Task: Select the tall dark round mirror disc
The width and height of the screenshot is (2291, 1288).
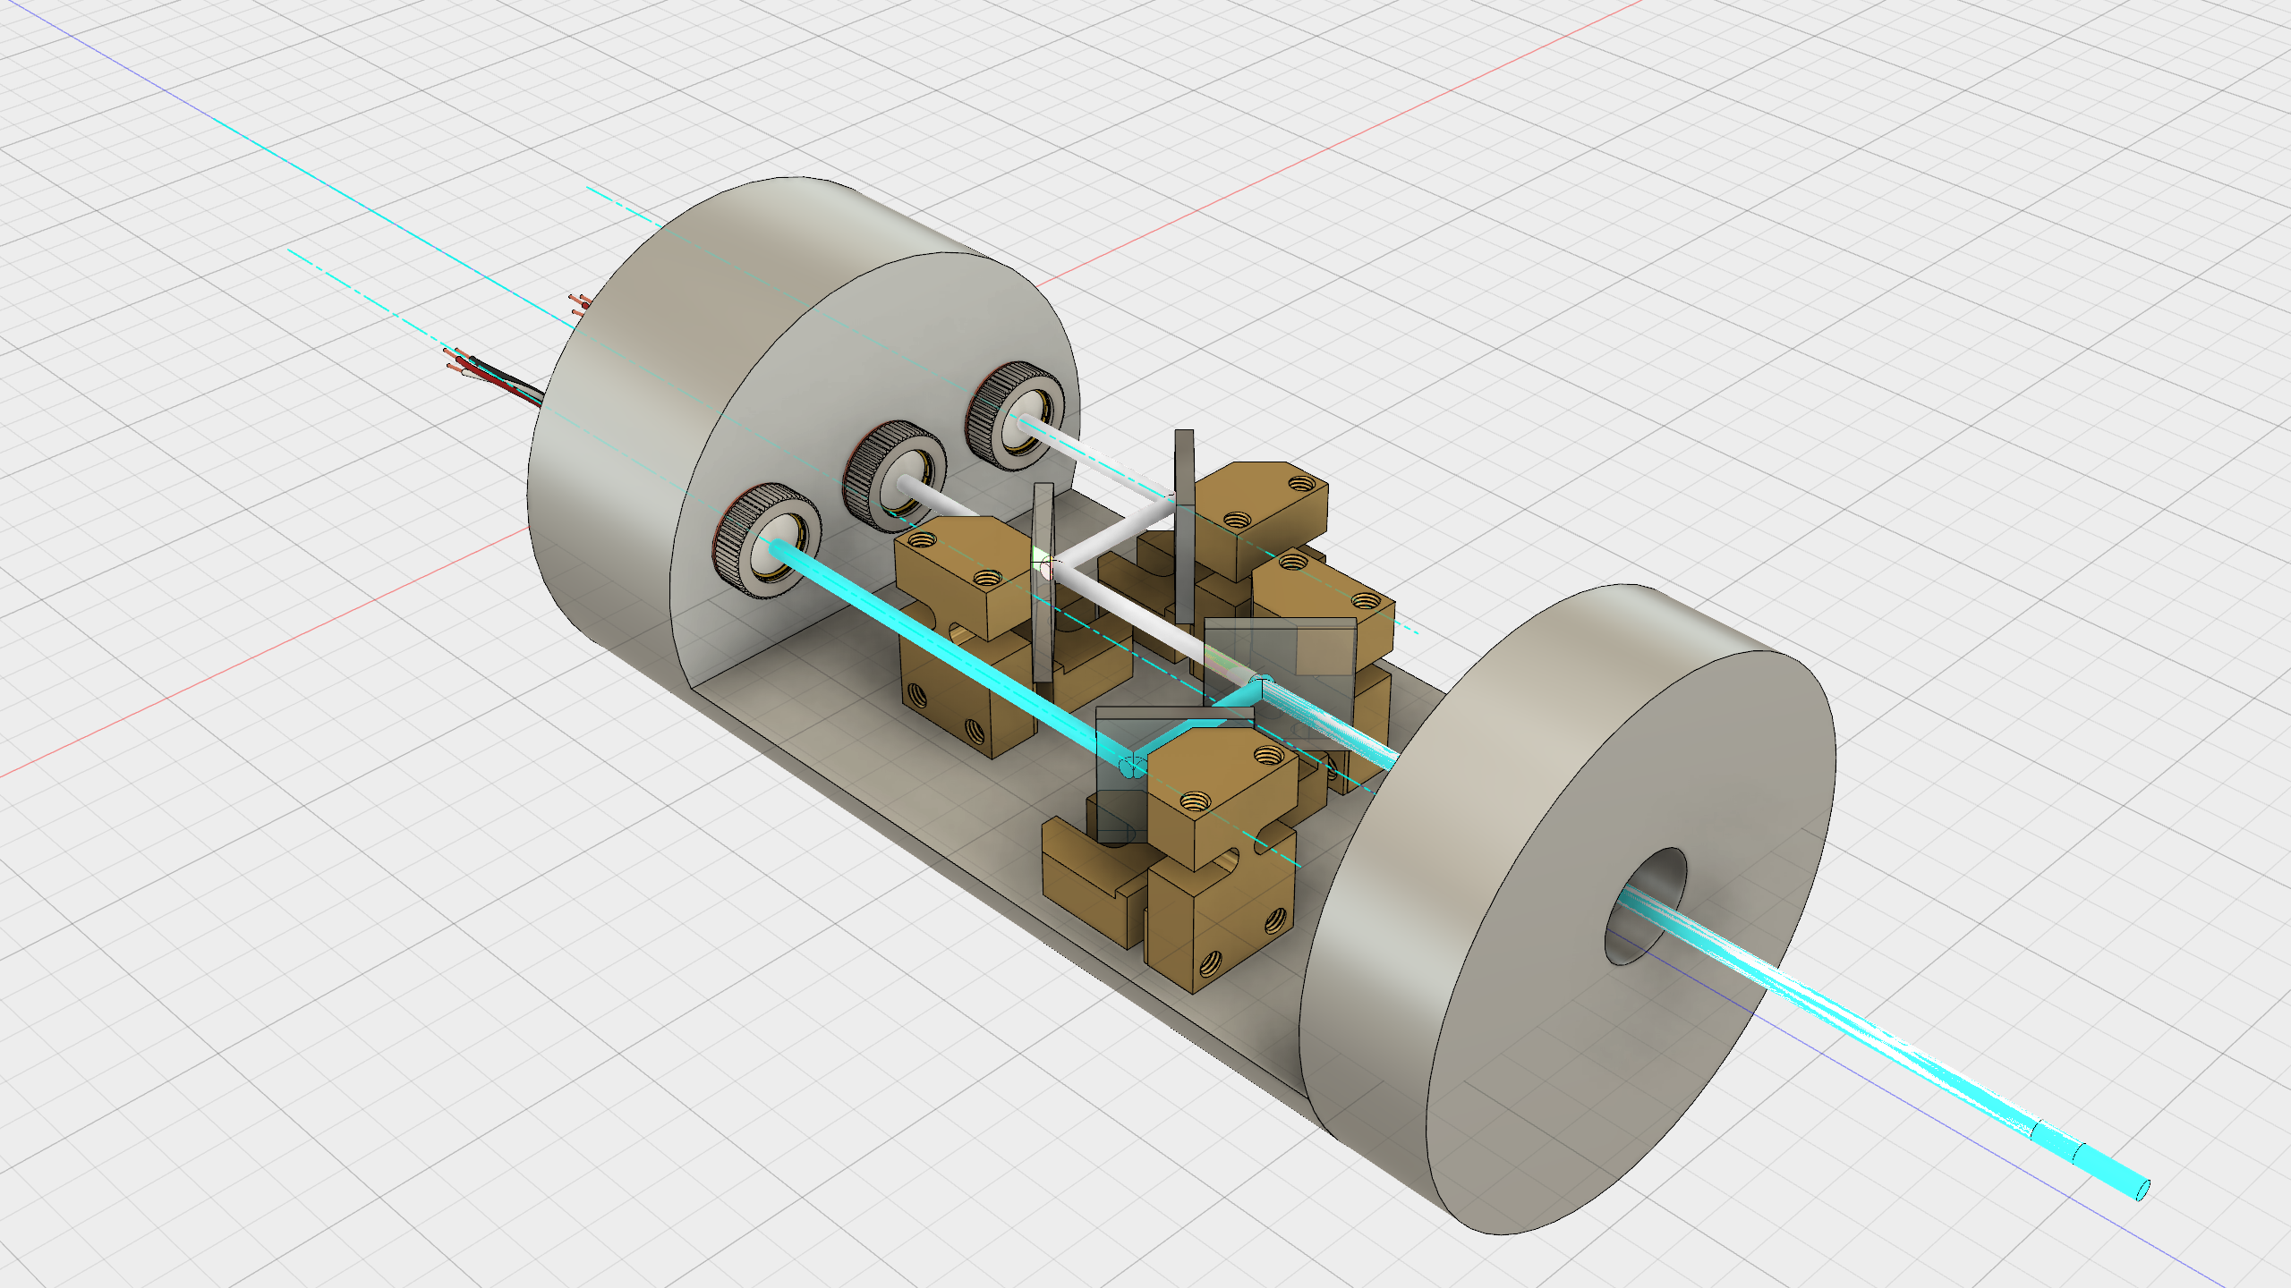Action: [x=1184, y=525]
